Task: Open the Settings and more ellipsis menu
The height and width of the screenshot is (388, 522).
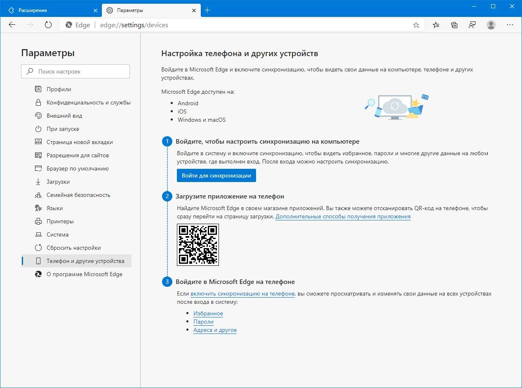Action: 510,25
